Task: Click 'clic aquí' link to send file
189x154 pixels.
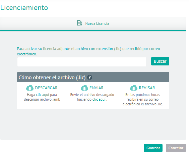Action: pyautogui.click(x=99, y=99)
